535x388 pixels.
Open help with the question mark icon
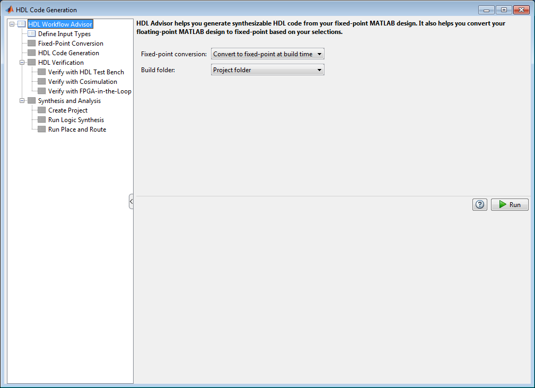coord(480,204)
